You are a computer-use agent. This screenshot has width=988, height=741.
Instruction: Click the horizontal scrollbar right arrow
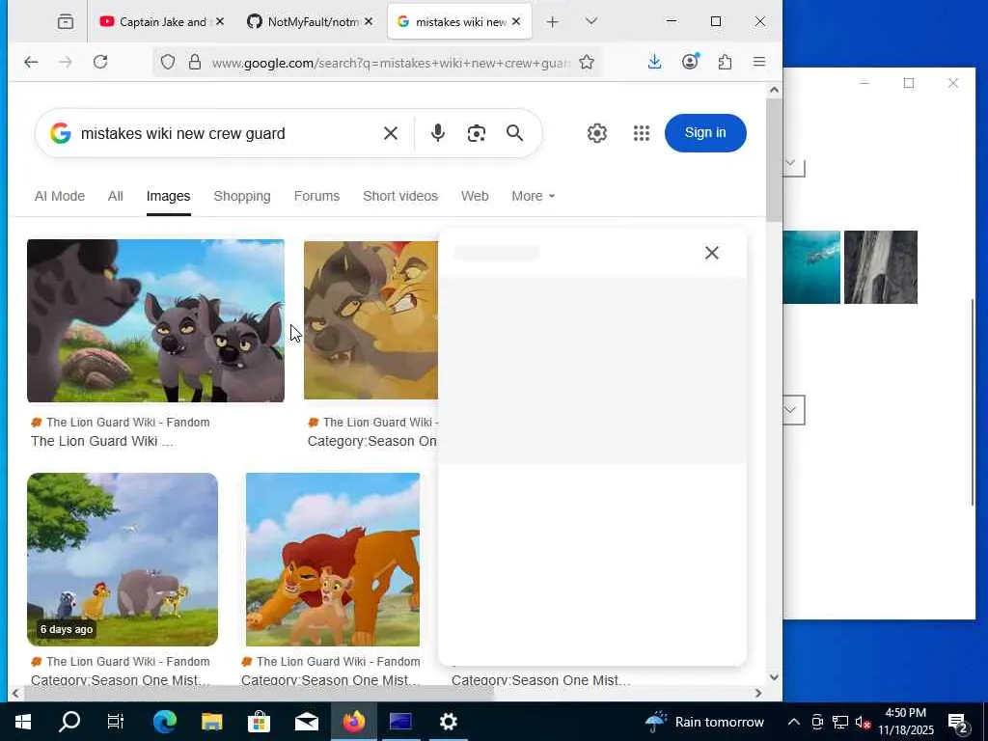758,693
